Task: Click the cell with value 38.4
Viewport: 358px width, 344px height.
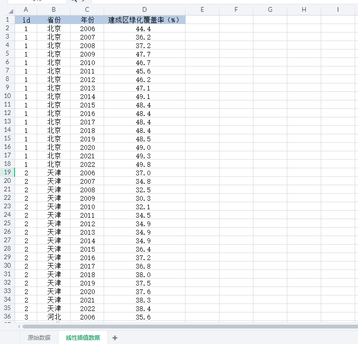Action: click(145, 308)
